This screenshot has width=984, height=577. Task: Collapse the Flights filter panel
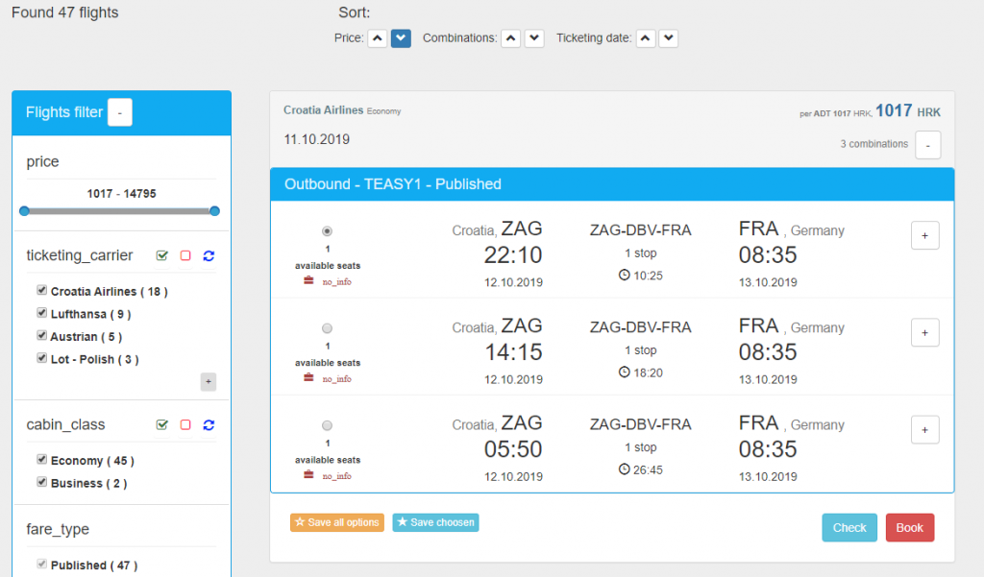click(120, 112)
